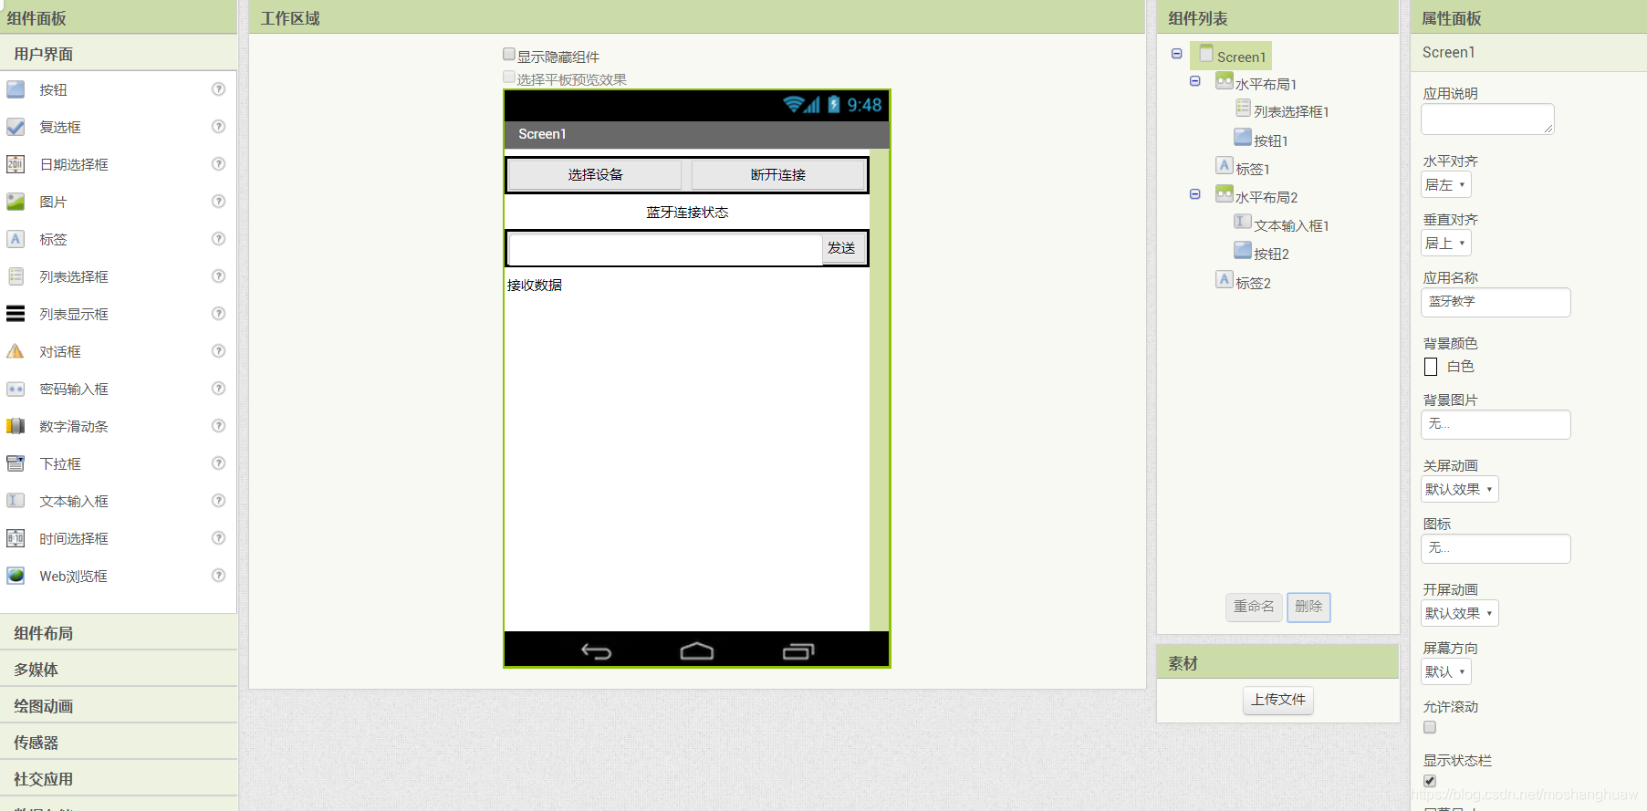Pick the Web浏览框 globe icon
The image size is (1647, 811).
tap(16, 576)
